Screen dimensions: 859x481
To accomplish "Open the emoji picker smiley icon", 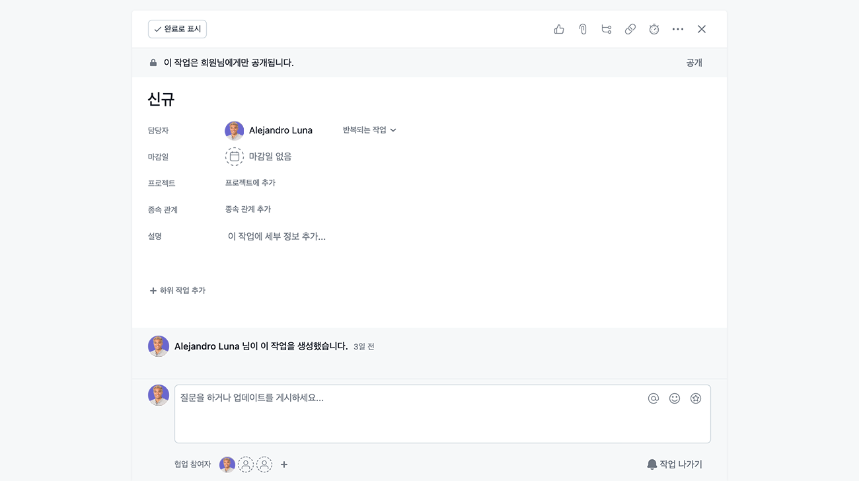I will pyautogui.click(x=675, y=398).
